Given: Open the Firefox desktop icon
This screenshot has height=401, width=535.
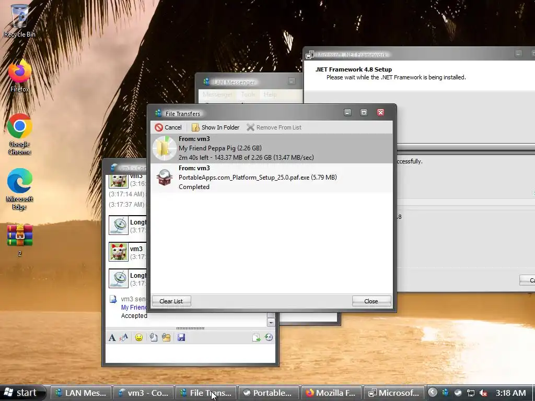Looking at the screenshot, I should pyautogui.click(x=19, y=76).
